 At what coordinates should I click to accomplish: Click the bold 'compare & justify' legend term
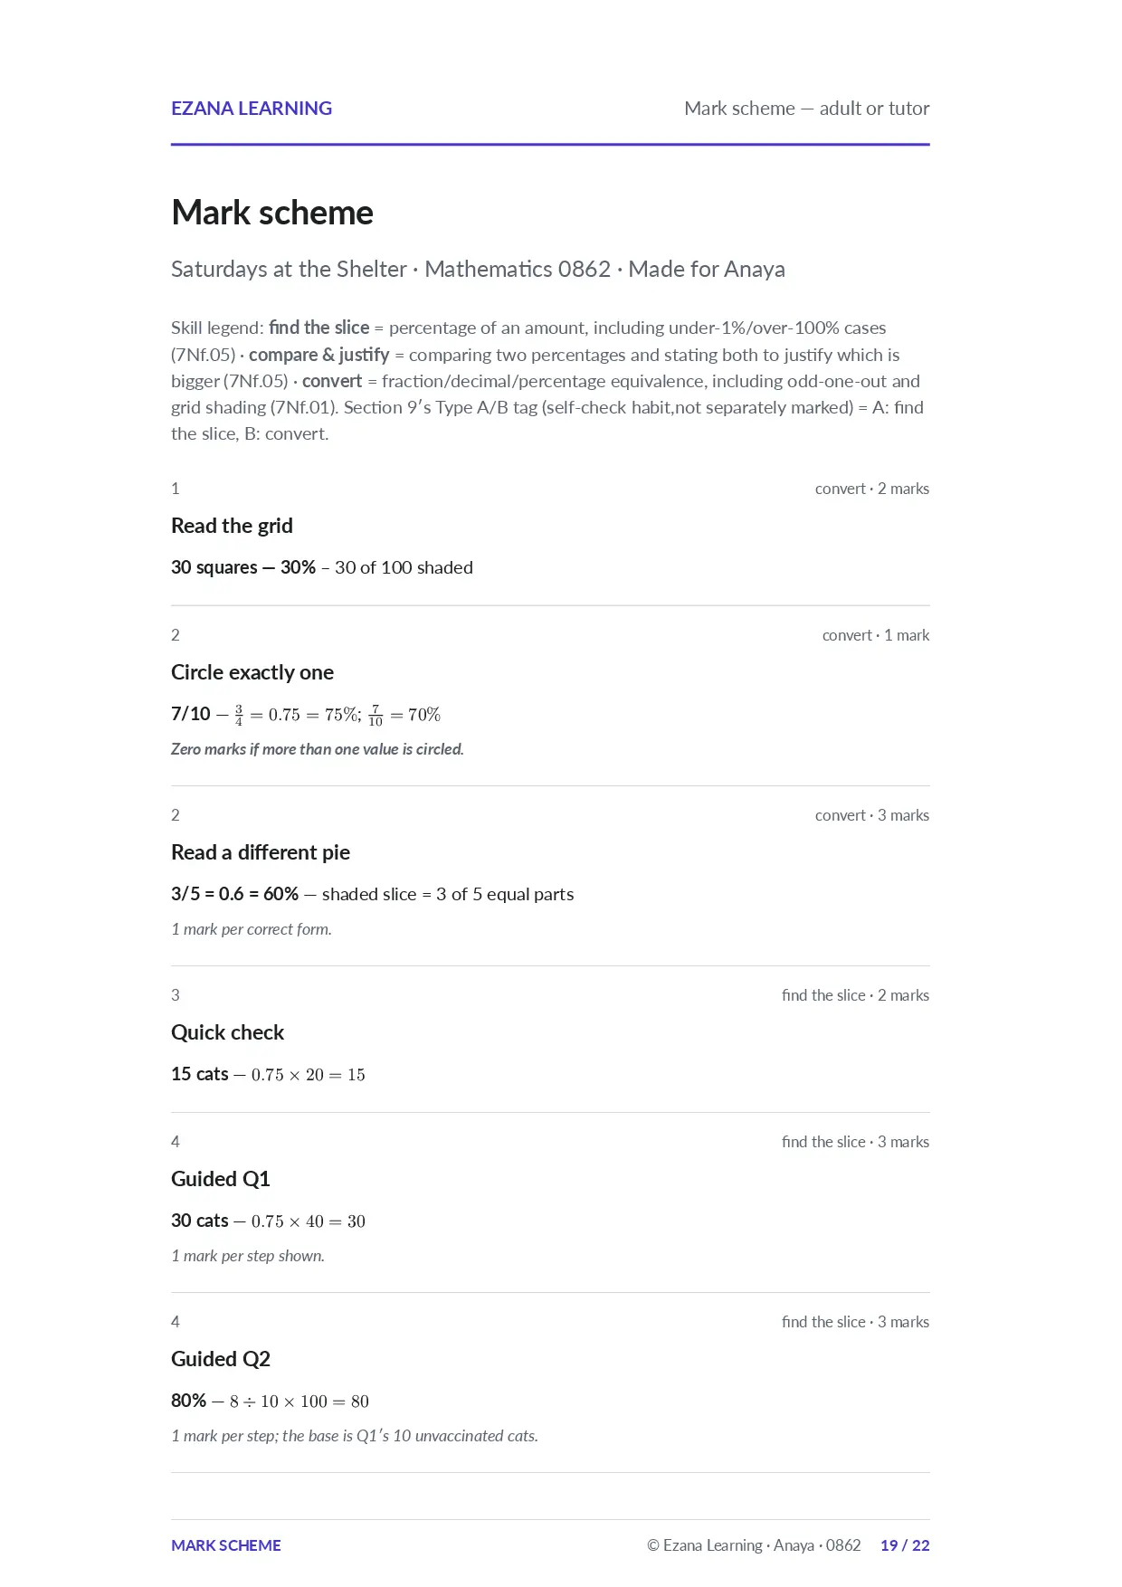point(319,355)
